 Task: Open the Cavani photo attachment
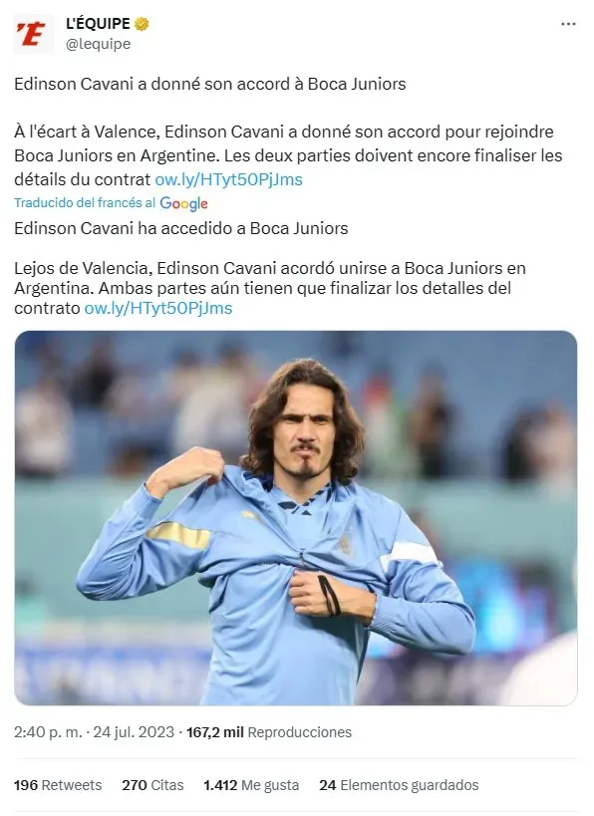point(296,518)
